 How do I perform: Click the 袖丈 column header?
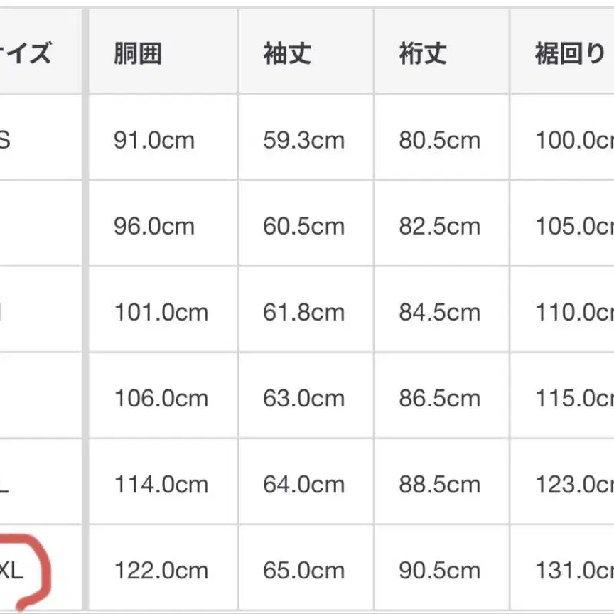click(x=287, y=54)
